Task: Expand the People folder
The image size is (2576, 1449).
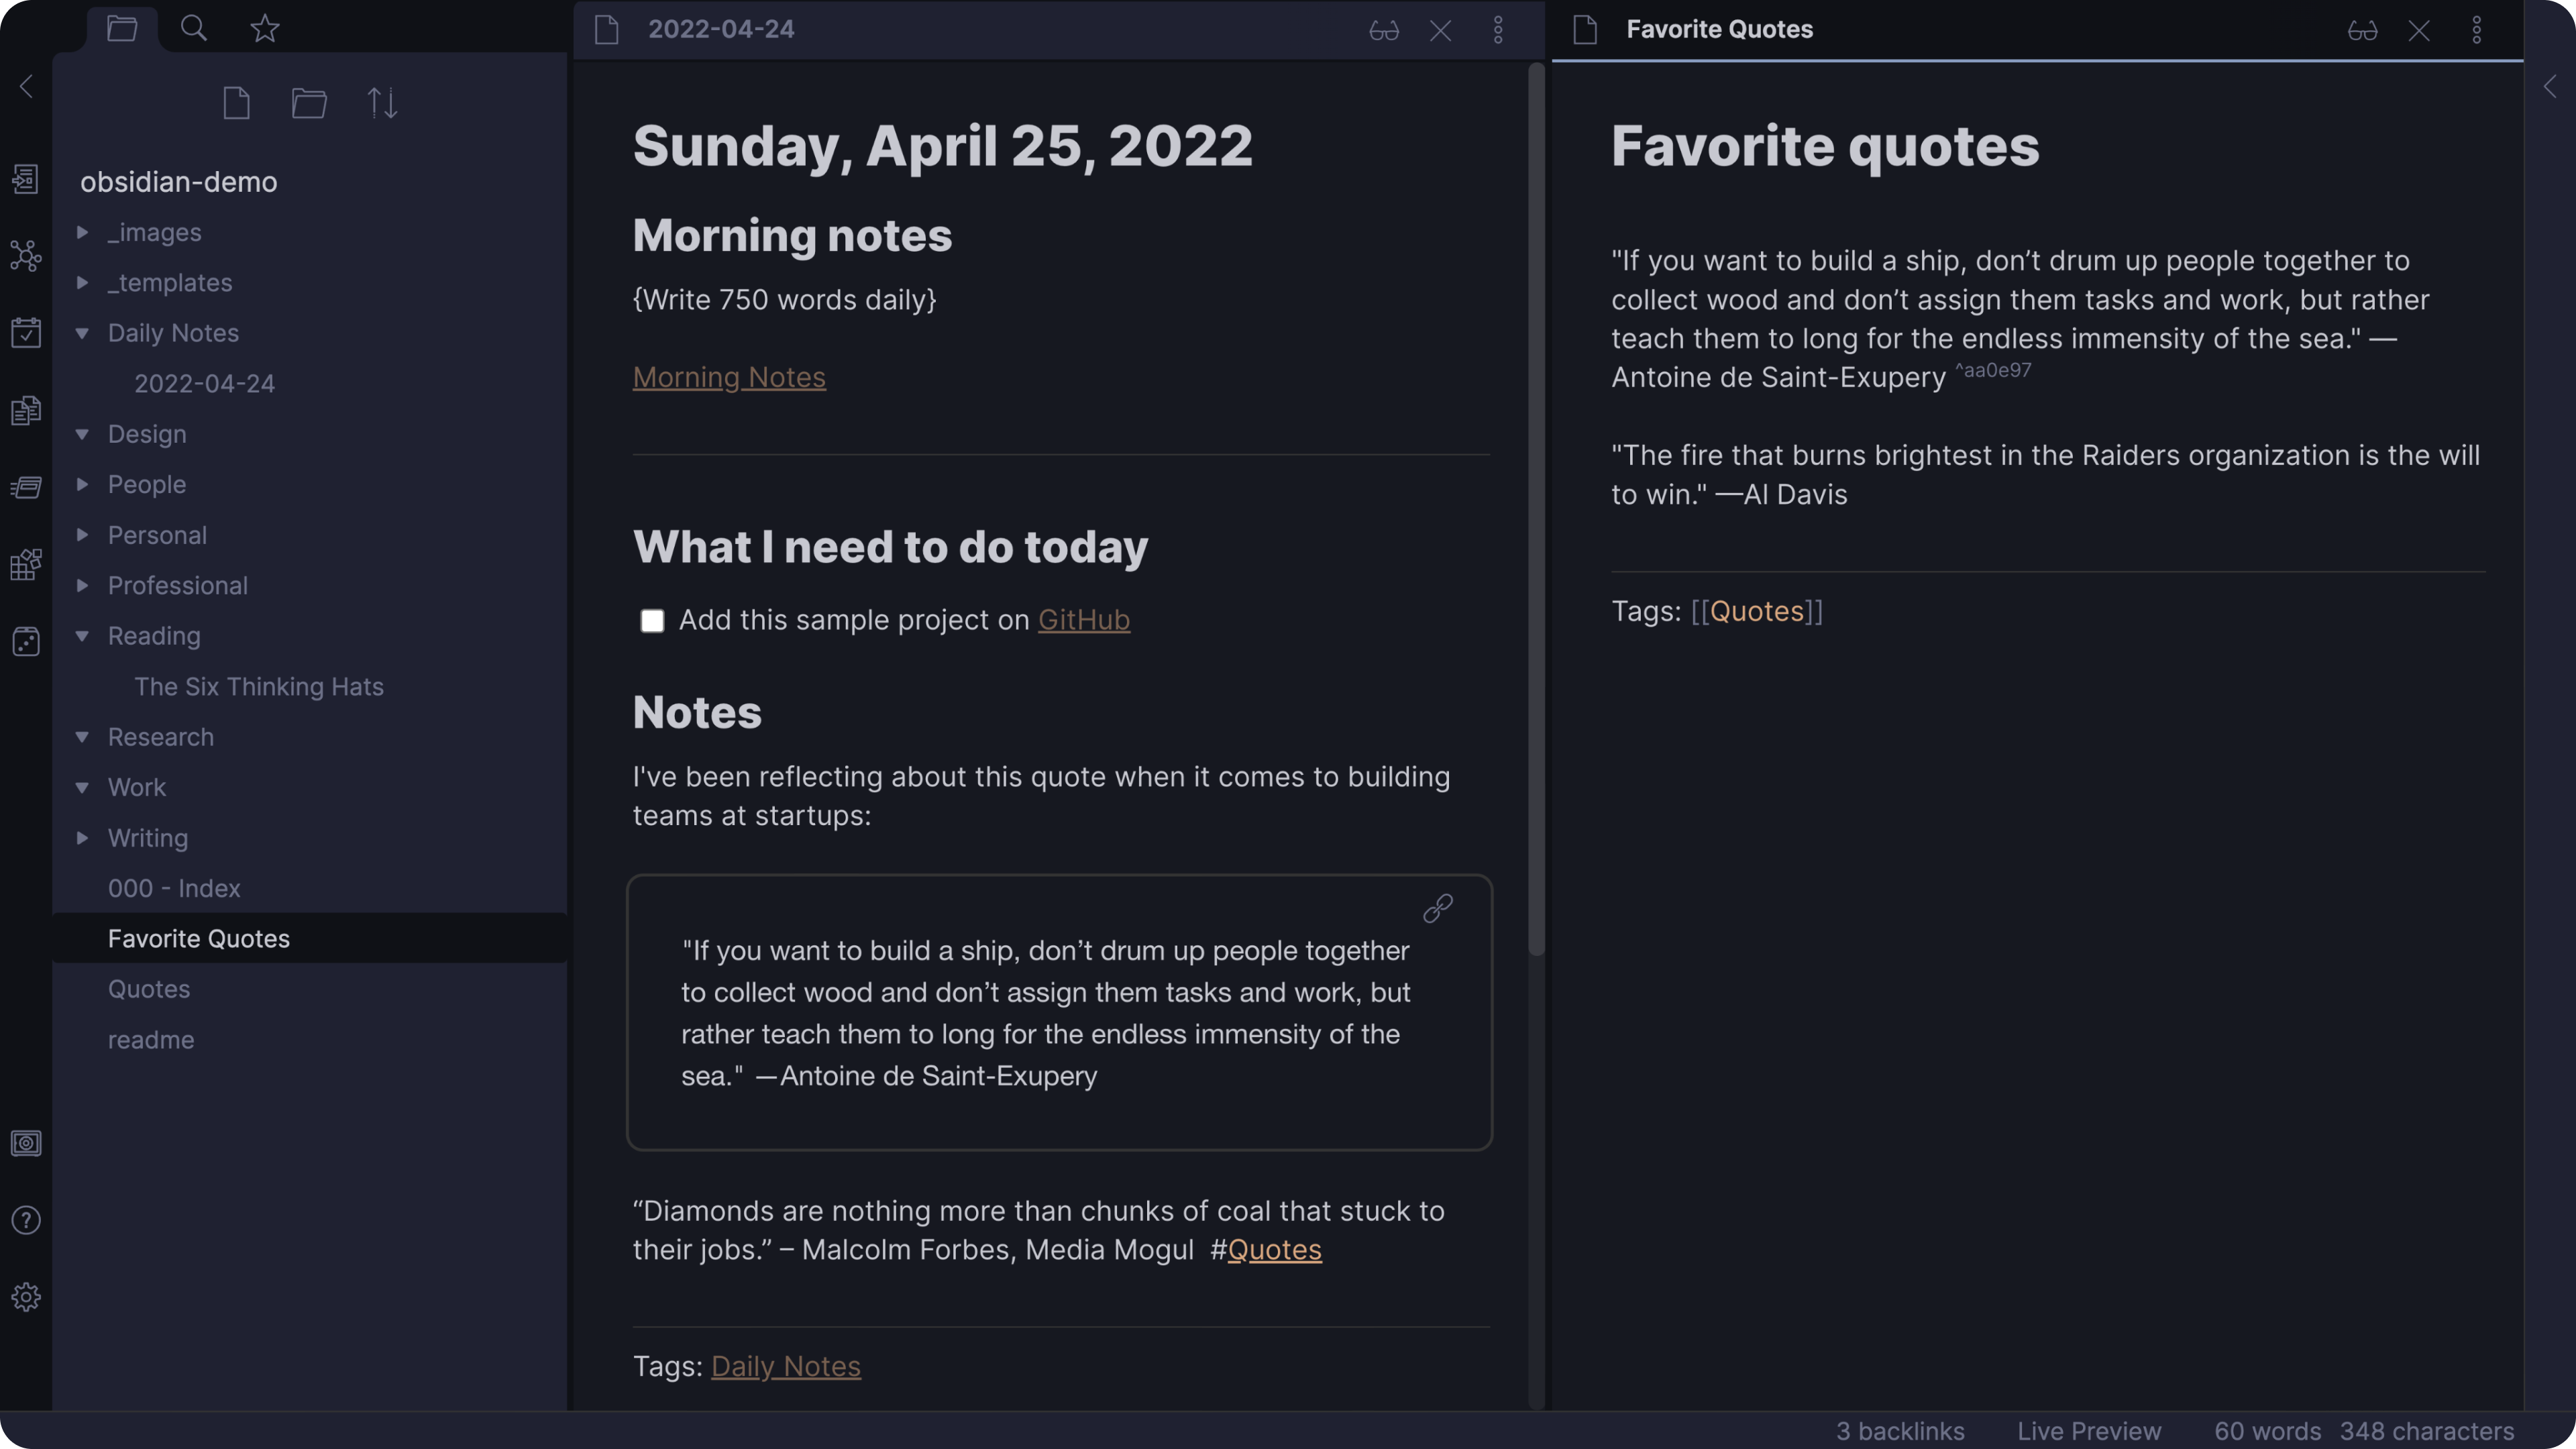Action: 82,484
